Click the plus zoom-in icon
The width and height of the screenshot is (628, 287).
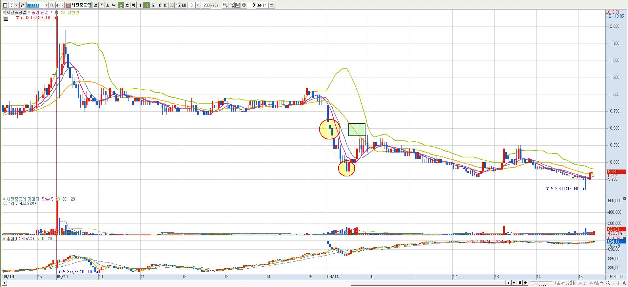pyautogui.click(x=619, y=283)
